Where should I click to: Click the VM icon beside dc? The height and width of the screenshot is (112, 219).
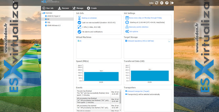[78, 41]
